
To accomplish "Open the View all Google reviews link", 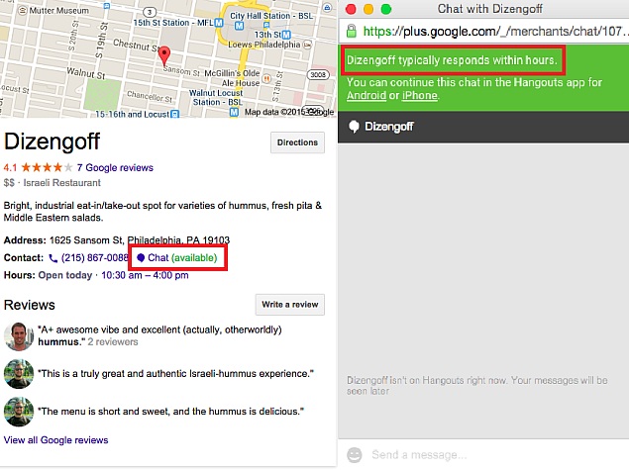I will [x=55, y=440].
